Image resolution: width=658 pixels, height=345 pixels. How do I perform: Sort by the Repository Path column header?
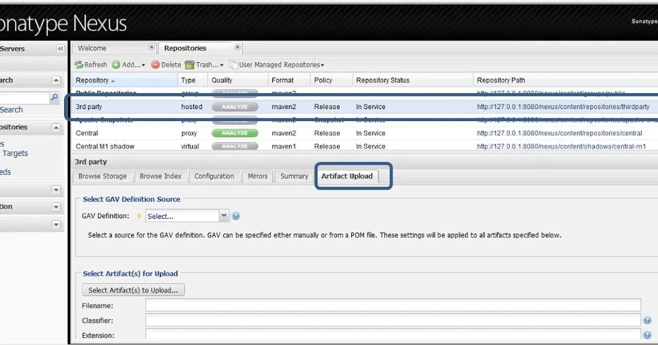[x=565, y=80]
